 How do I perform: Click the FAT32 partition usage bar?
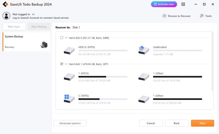103,77
